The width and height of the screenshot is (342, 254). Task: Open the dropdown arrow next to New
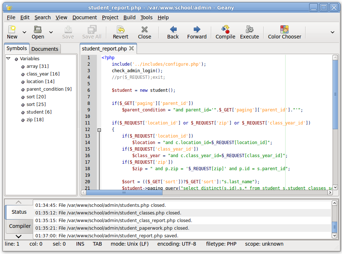pyautogui.click(x=24, y=32)
